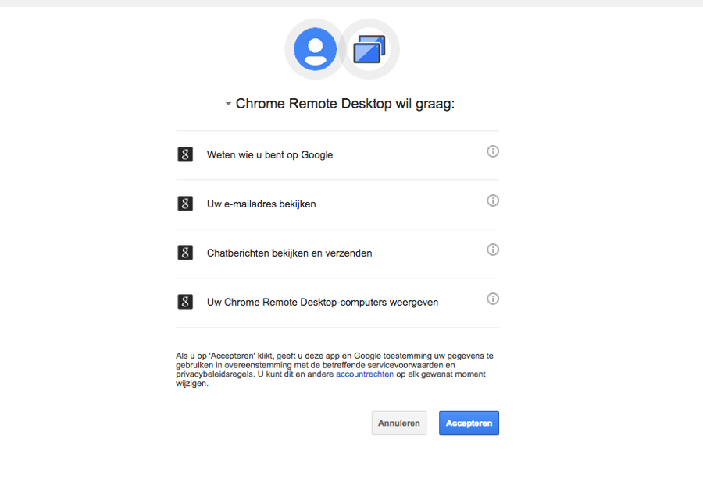Click the Chrome Remote Desktop app icon

pos(369,49)
